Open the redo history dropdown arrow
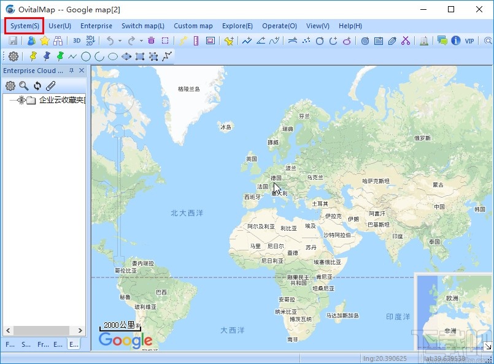The width and height of the screenshot is (494, 364). coord(141,41)
